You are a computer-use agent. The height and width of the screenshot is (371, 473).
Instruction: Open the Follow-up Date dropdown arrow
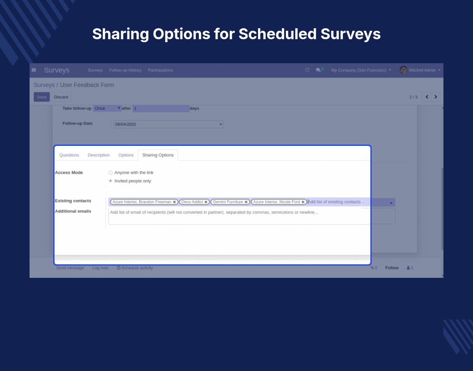220,124
